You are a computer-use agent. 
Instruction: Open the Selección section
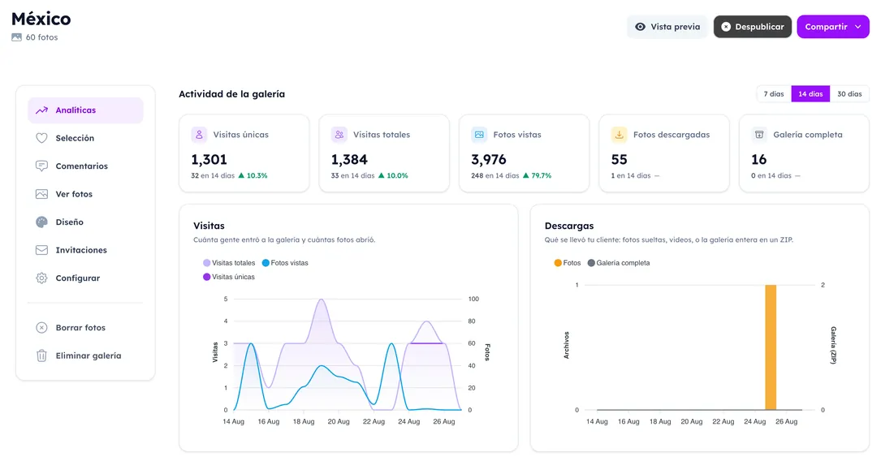[x=85, y=138]
